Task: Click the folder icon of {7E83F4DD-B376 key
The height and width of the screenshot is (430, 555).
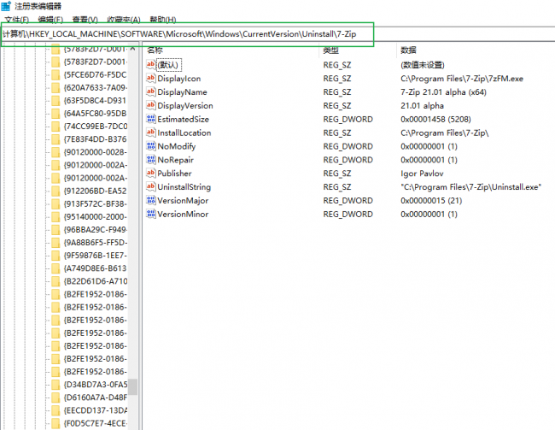Action: tap(55, 139)
